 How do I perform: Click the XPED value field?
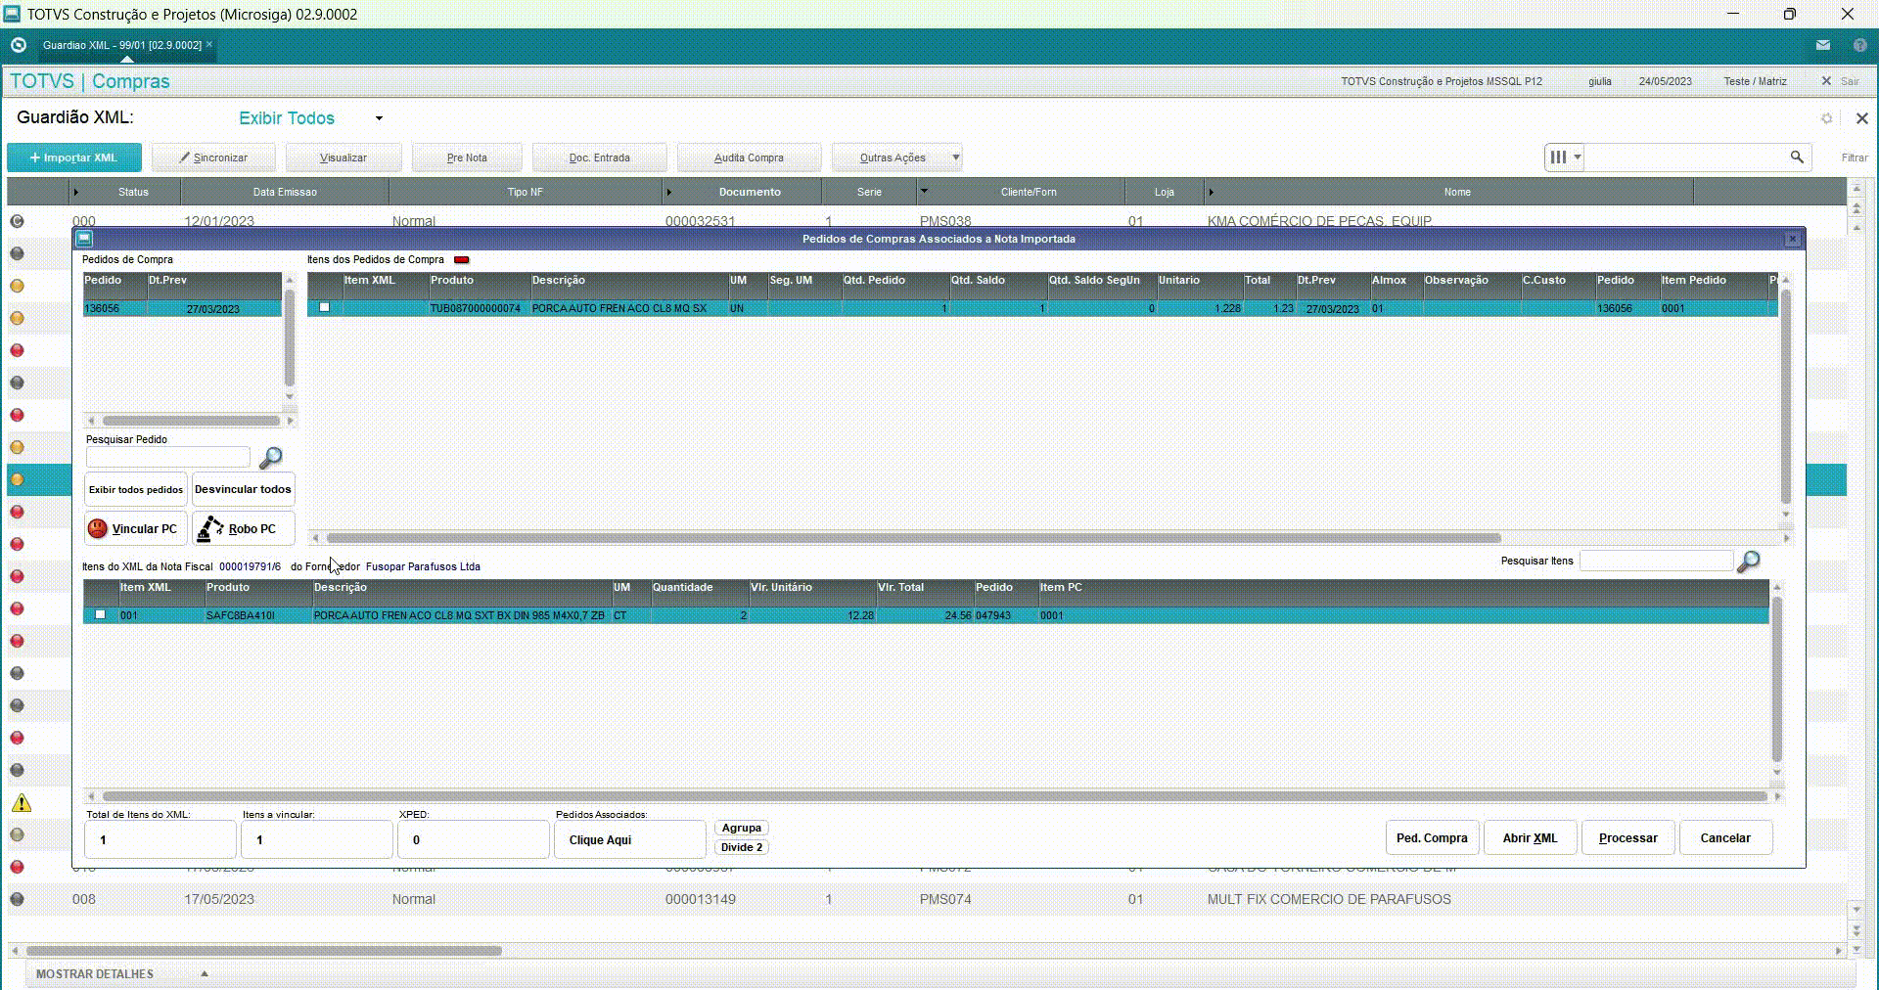(x=474, y=839)
